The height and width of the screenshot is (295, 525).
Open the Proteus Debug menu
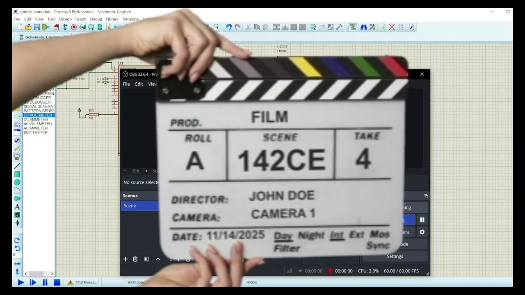coord(96,19)
